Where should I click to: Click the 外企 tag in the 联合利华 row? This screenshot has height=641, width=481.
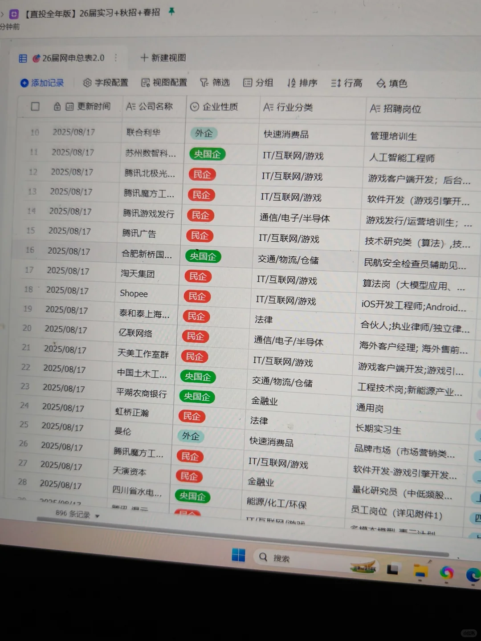coord(204,133)
